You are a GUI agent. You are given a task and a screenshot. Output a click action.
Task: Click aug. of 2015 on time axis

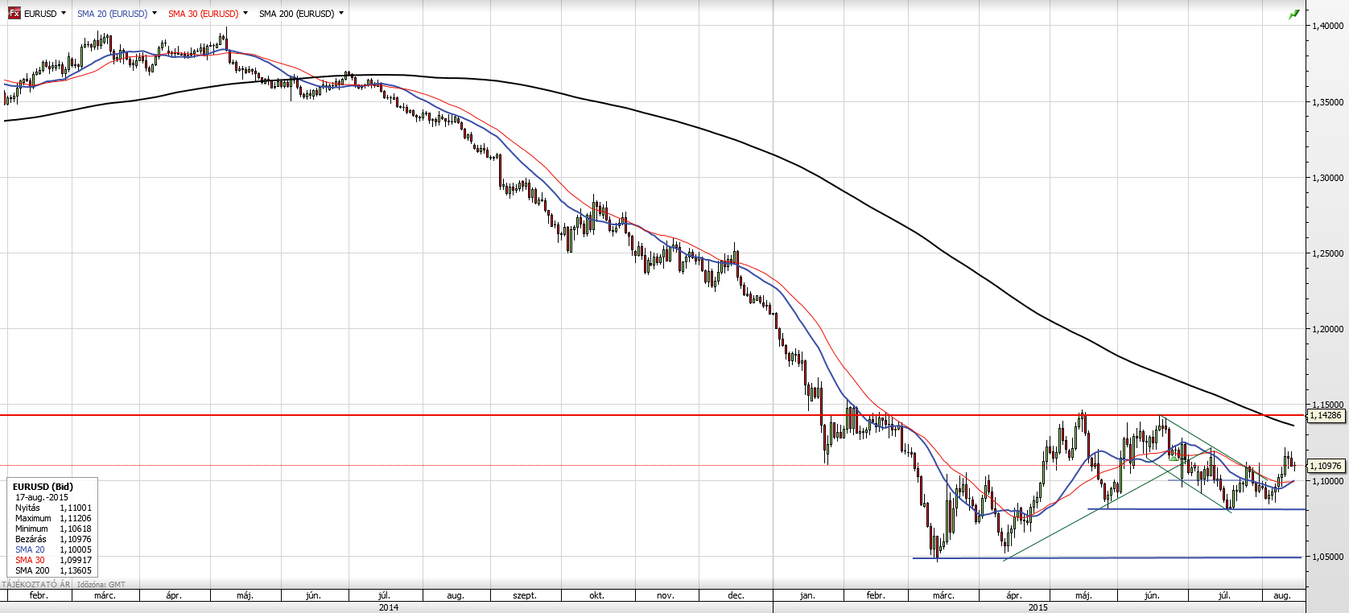click(x=1282, y=595)
